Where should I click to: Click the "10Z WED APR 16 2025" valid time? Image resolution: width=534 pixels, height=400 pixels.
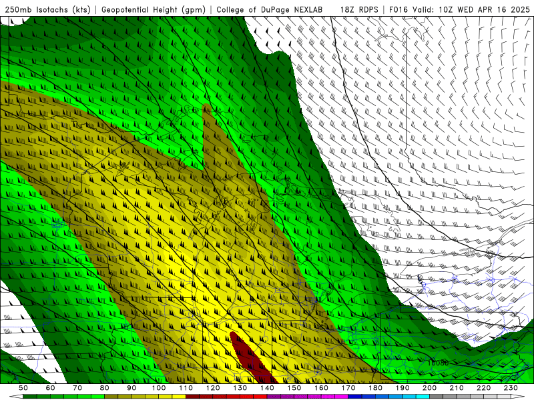(485, 10)
